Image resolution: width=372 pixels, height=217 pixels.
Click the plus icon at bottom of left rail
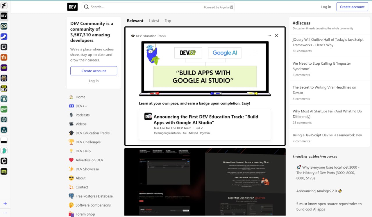click(5, 204)
